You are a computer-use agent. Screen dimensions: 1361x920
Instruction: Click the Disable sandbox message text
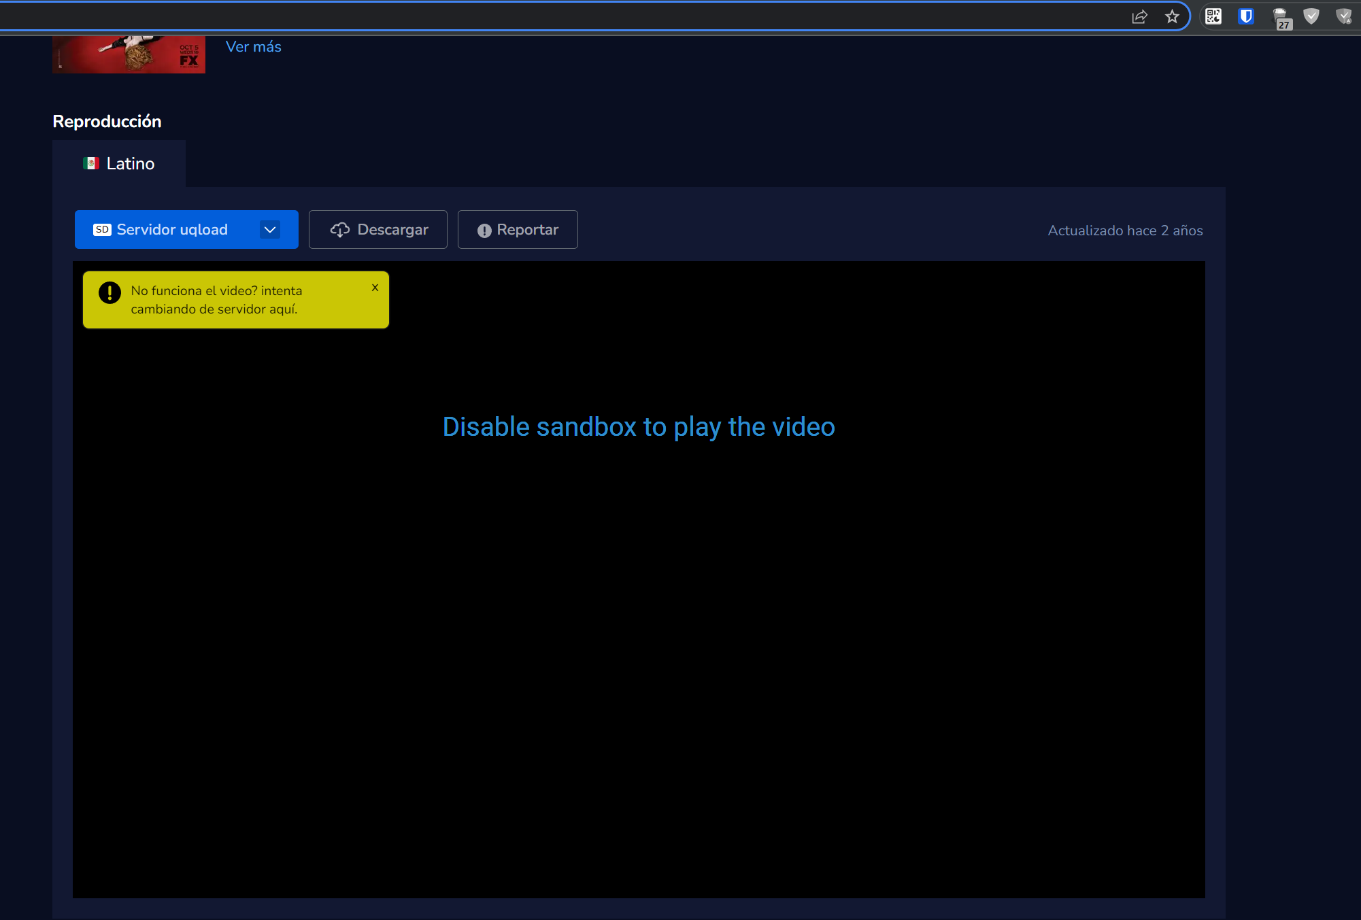click(638, 427)
